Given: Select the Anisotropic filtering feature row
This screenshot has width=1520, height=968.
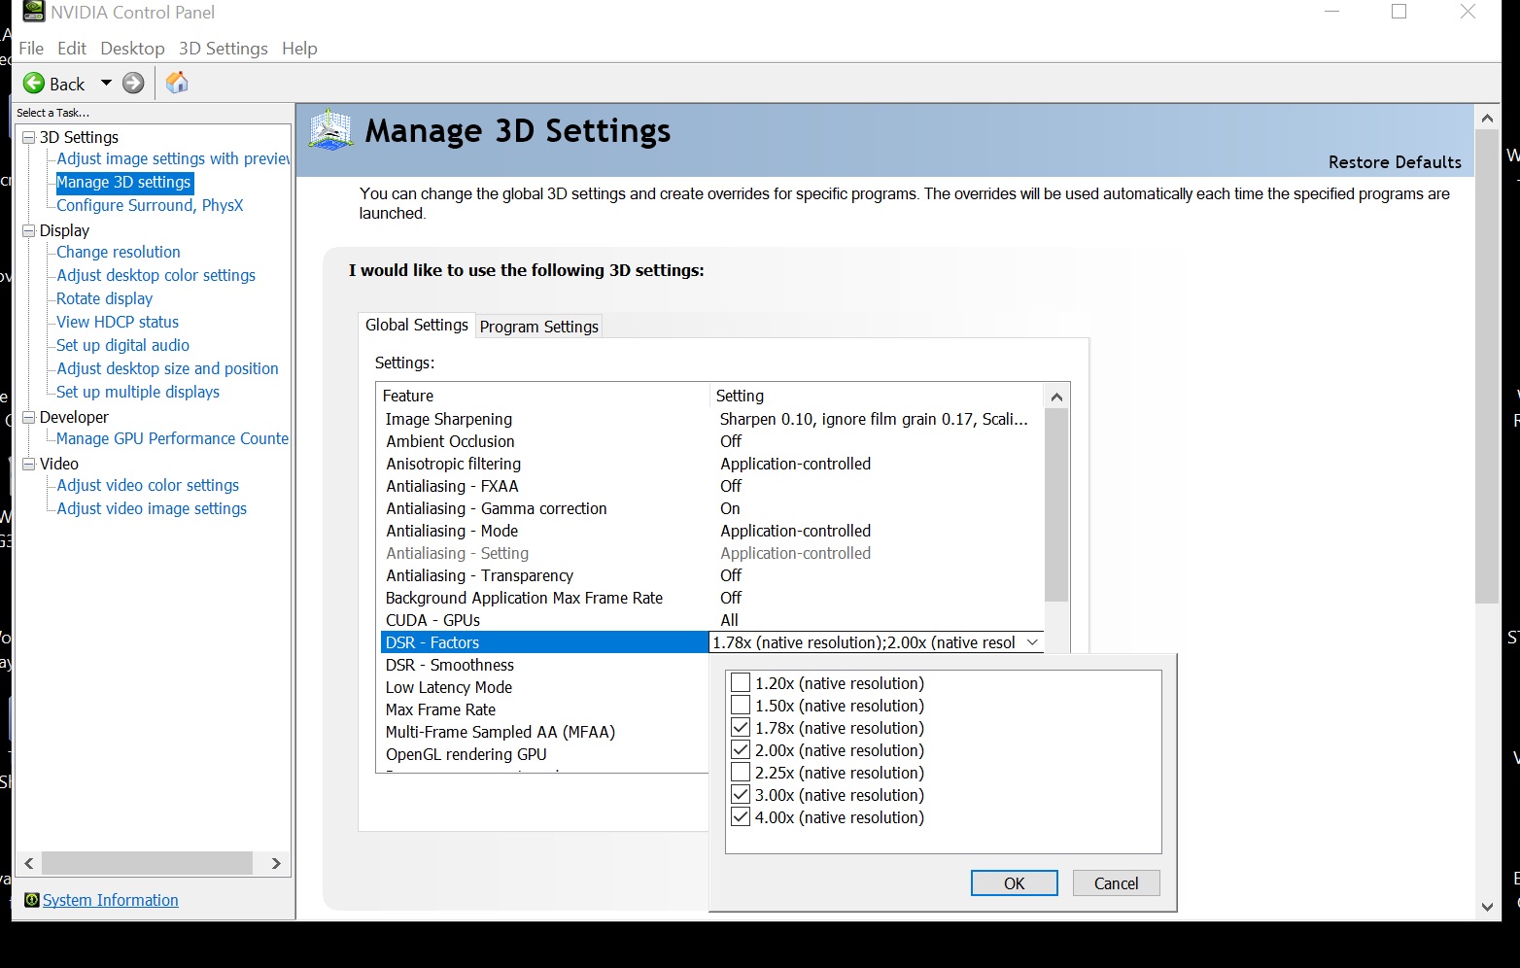Looking at the screenshot, I should click(x=713, y=464).
